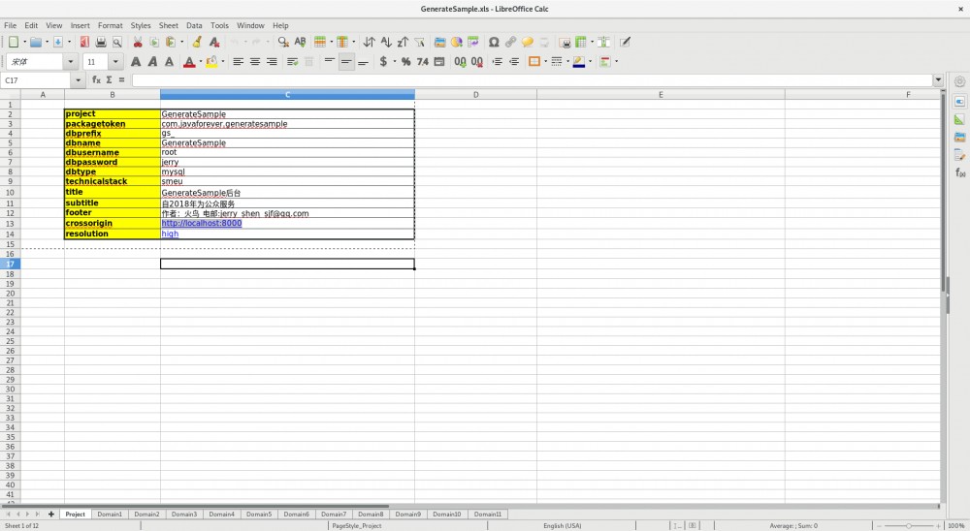Viewport: 970px width, 531px height.
Task: Click the New document icon
Action: point(13,42)
